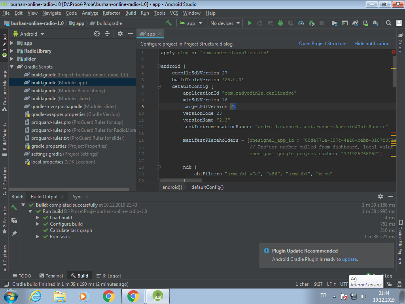
Task: Click the android{} breadcrumb
Action: point(172,187)
